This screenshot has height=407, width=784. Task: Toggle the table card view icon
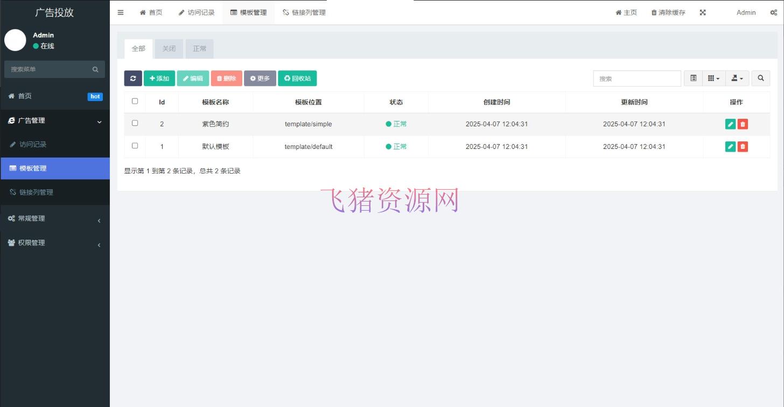pos(694,78)
